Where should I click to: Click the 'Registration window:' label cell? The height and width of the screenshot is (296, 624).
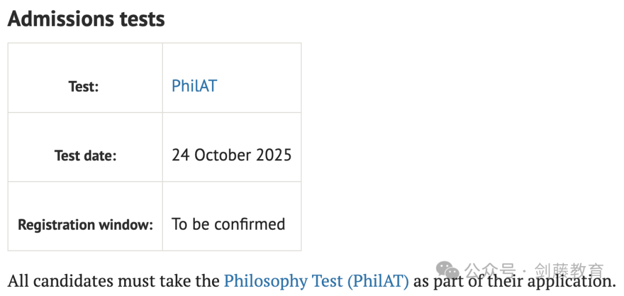tap(85, 216)
